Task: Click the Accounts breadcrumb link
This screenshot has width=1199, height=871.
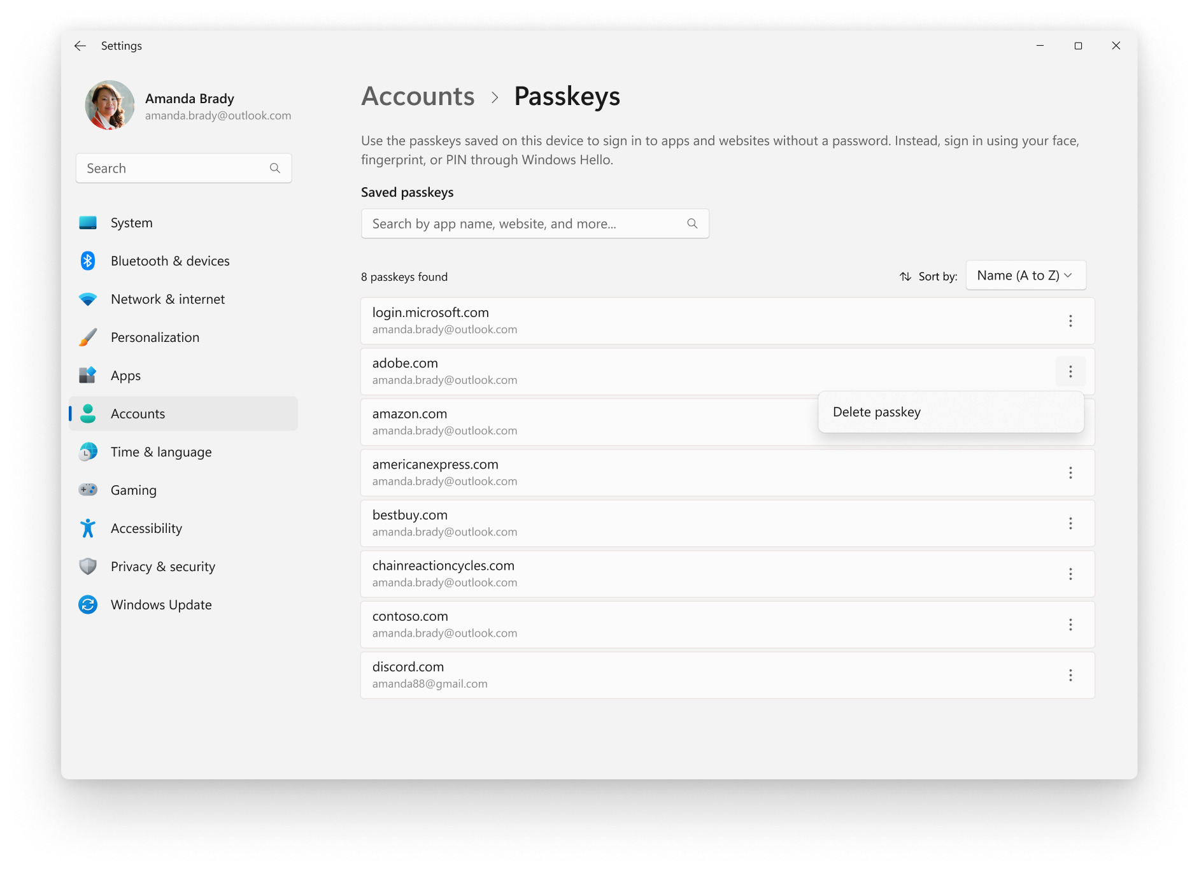Action: pos(418,96)
